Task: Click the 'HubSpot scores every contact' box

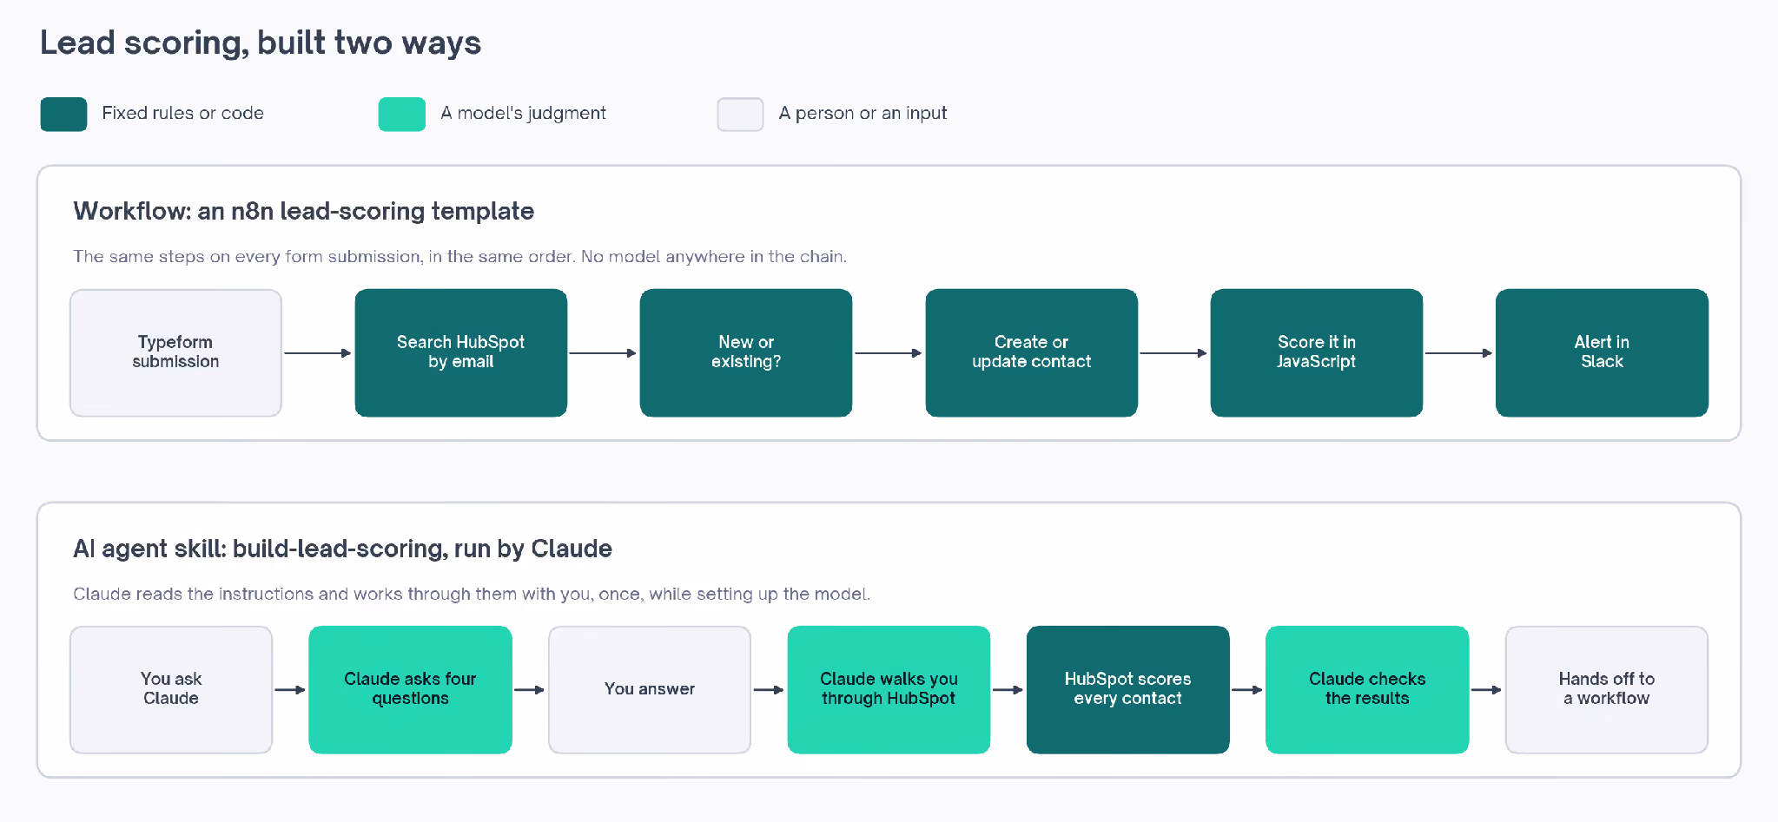Action: pos(1127,689)
